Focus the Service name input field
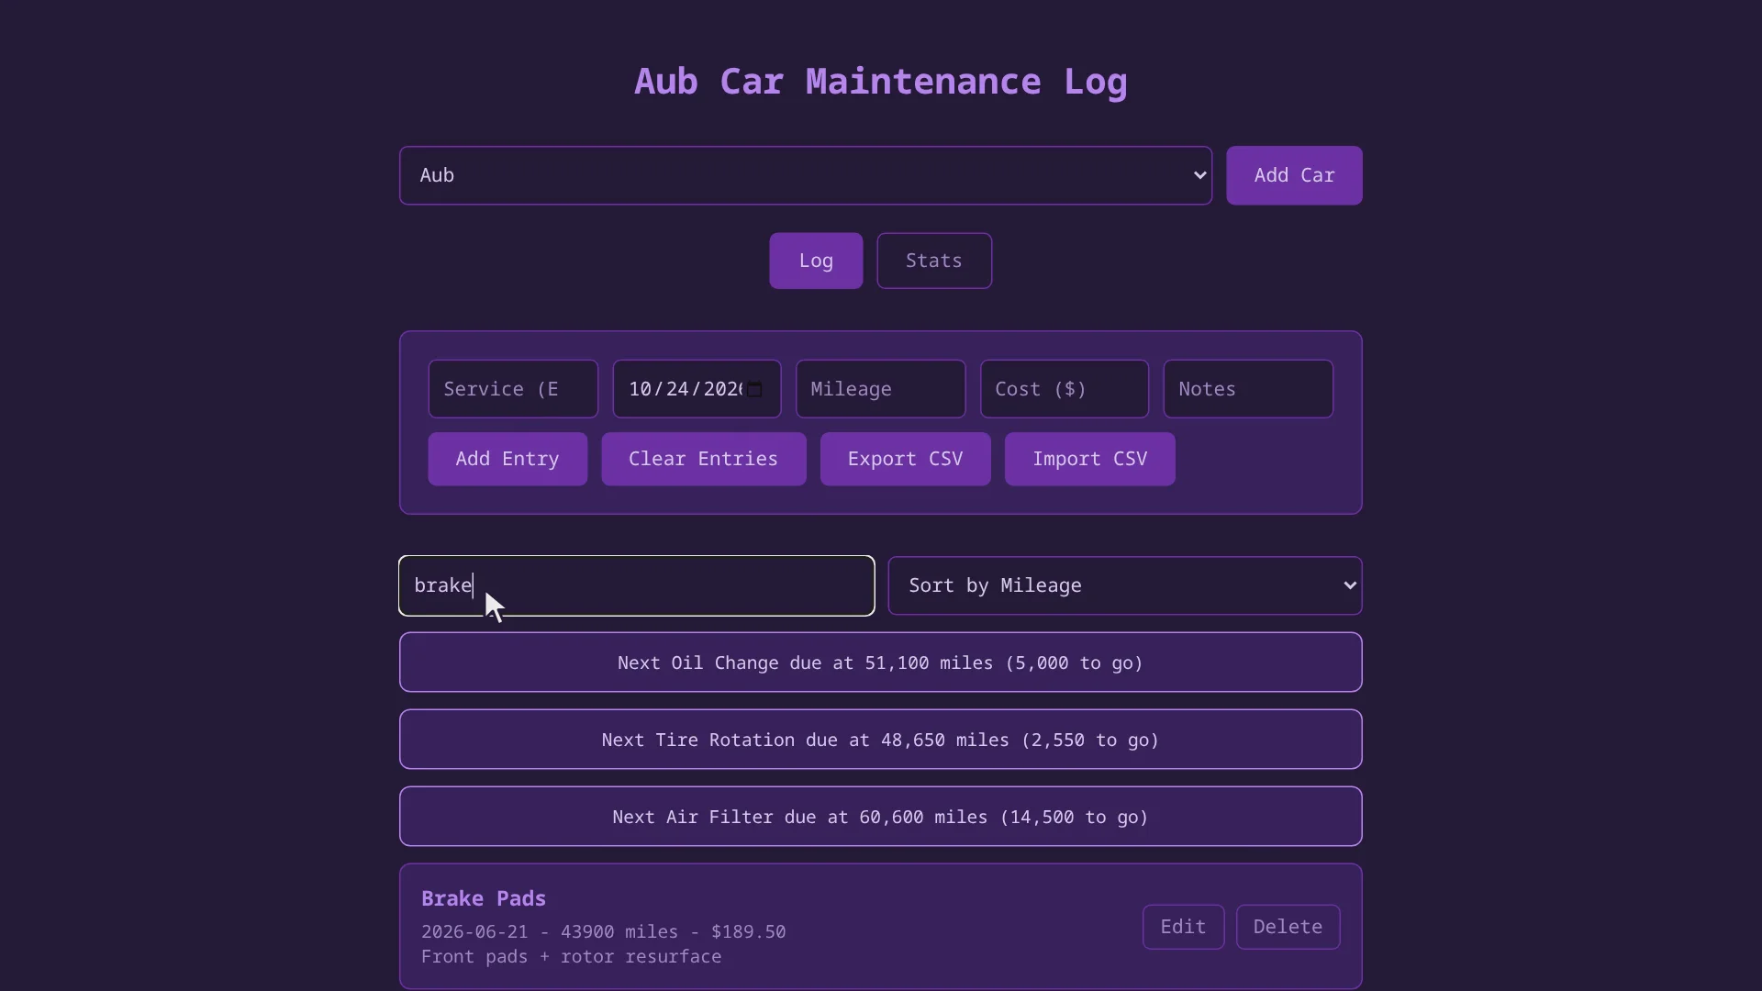Screen dimensions: 1762x991 (x=513, y=389)
